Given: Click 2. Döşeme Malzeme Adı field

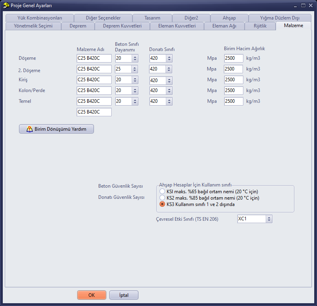Looking at the screenshot, I should pos(94,69).
